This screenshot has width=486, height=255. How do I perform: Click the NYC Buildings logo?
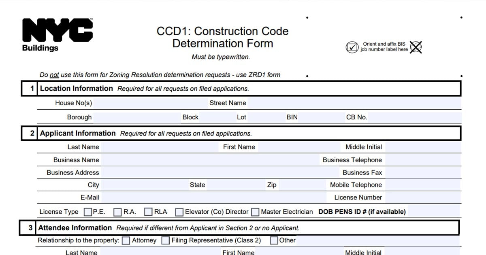coord(58,35)
